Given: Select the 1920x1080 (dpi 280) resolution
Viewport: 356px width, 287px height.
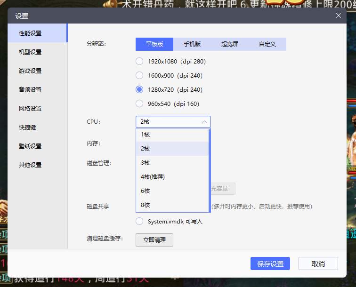Looking at the screenshot, I should pyautogui.click(x=139, y=61).
